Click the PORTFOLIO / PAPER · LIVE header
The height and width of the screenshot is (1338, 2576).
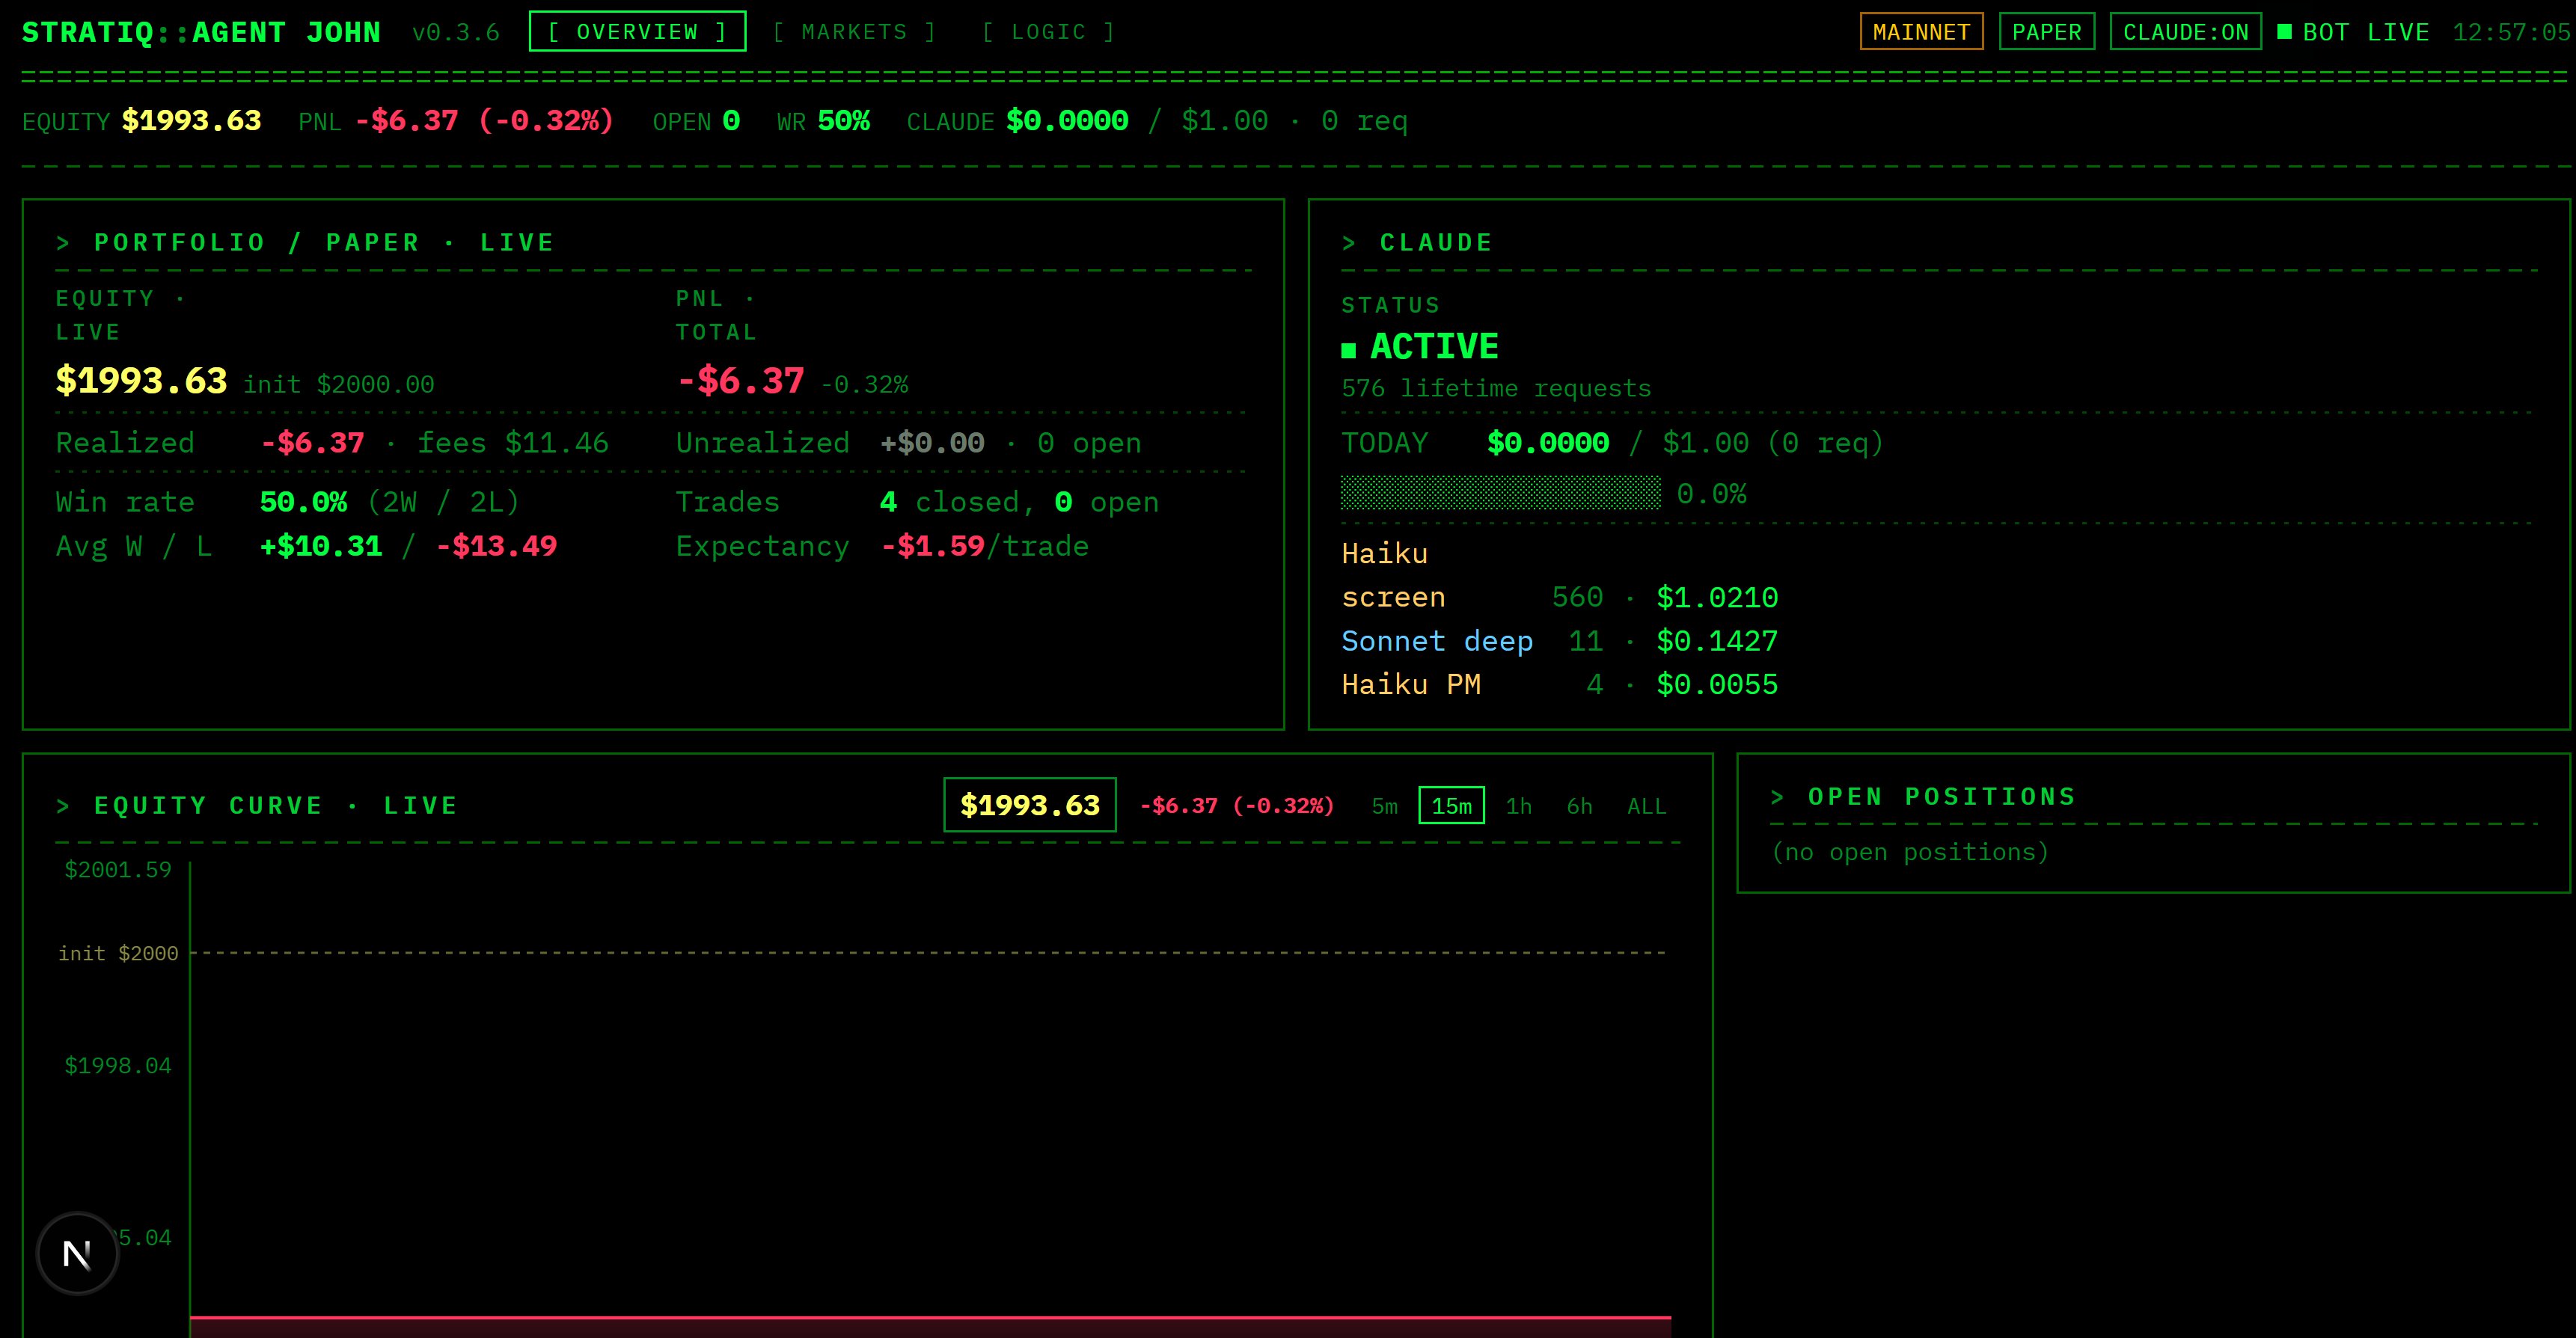[305, 243]
